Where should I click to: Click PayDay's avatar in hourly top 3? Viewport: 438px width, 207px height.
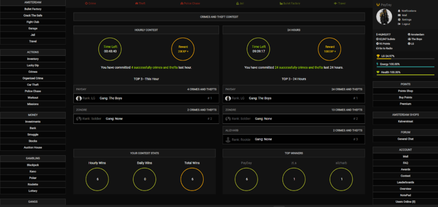(x=79, y=98)
